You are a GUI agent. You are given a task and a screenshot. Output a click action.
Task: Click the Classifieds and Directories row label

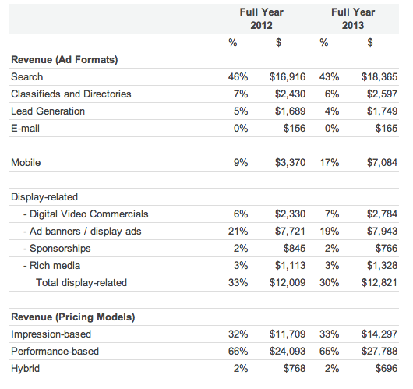[x=71, y=94]
